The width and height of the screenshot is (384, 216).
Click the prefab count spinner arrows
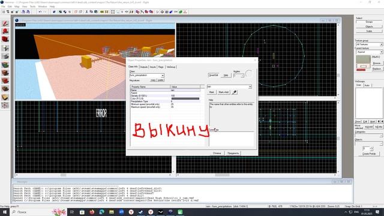372,149
